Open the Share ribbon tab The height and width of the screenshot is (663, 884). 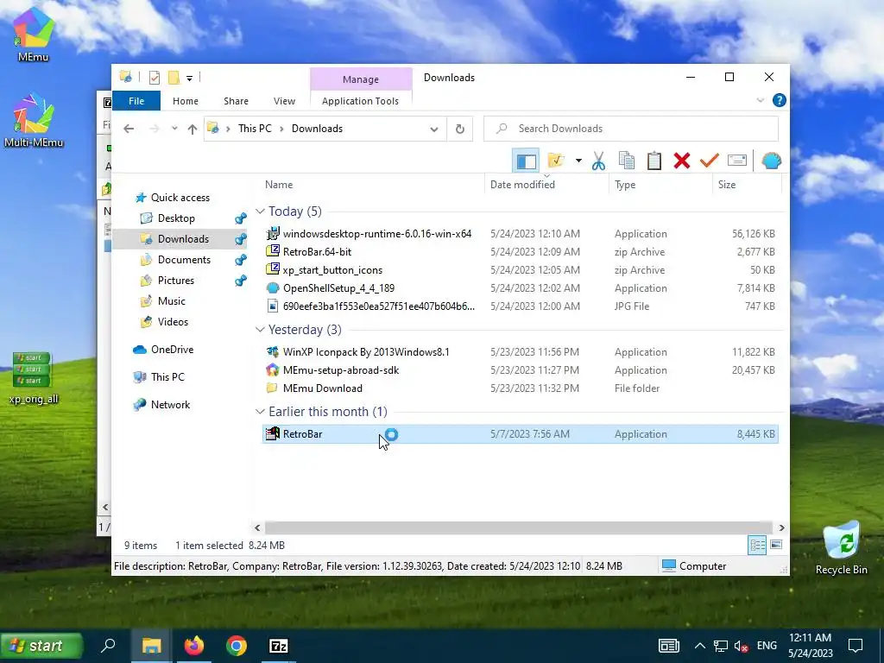click(x=236, y=101)
